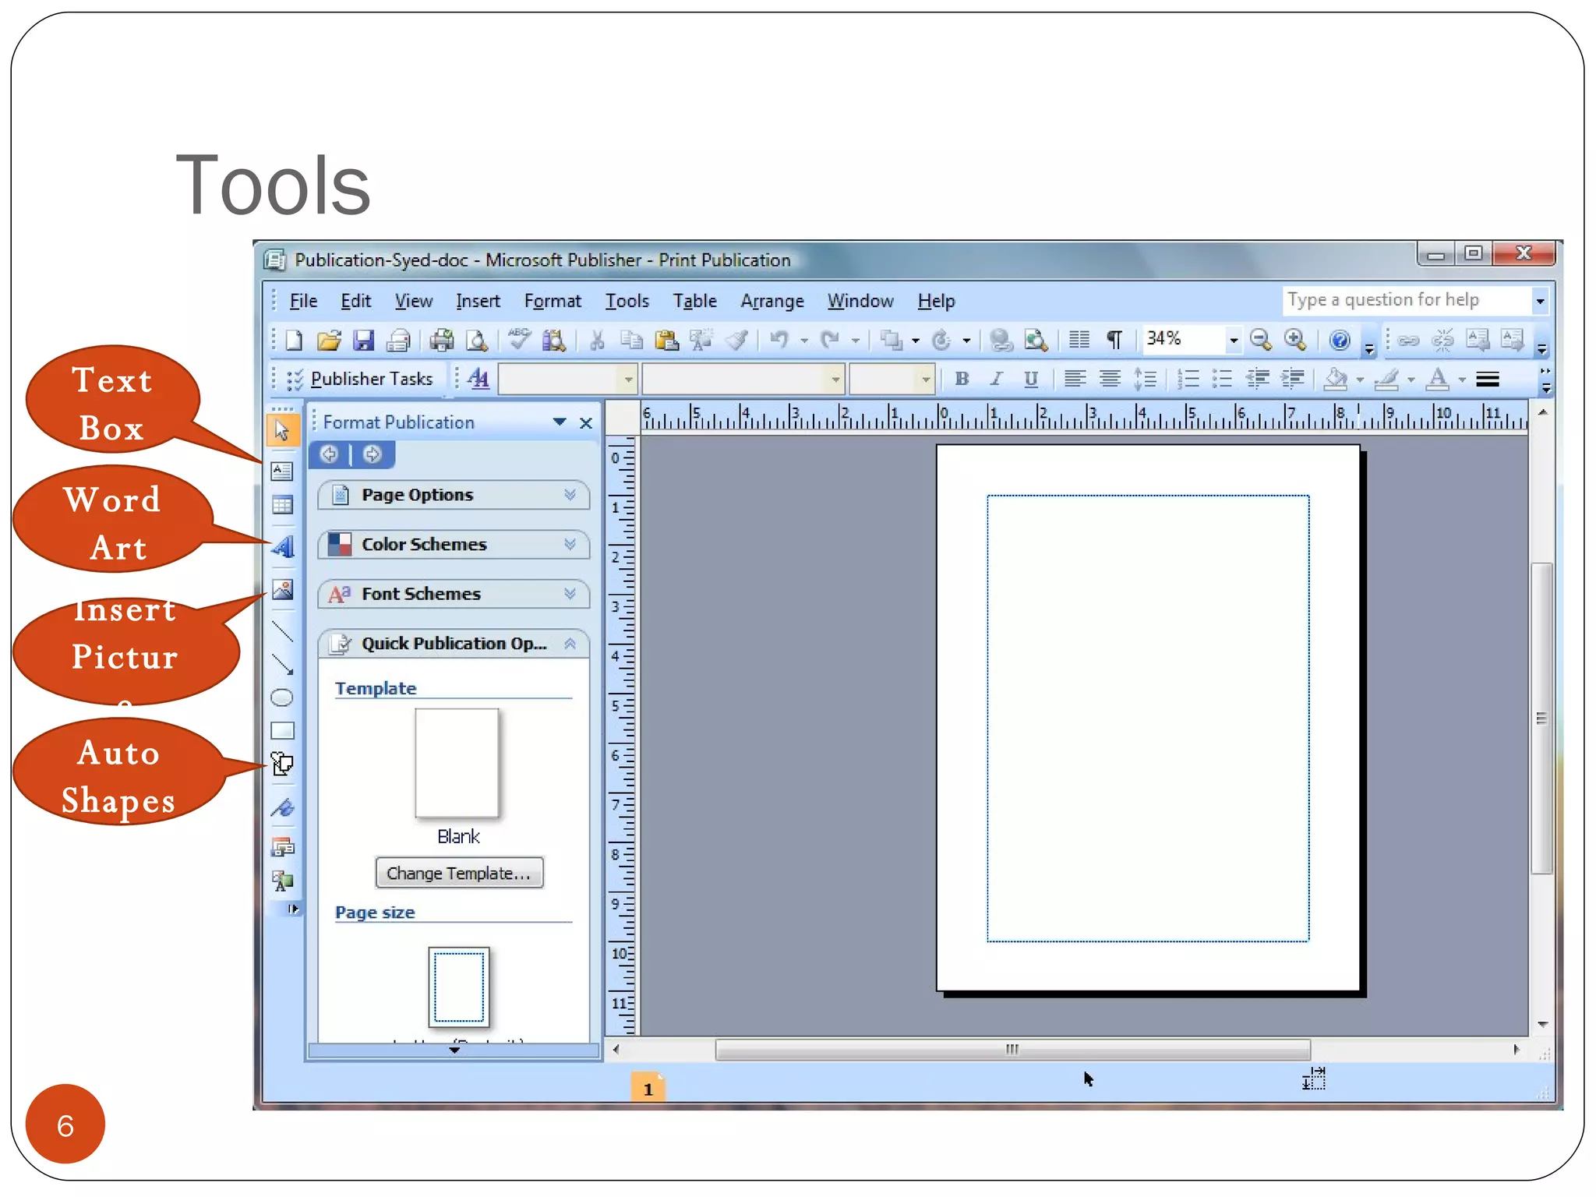The image size is (1596, 1197).
Task: Select the Arrow tool
Action: click(x=282, y=664)
